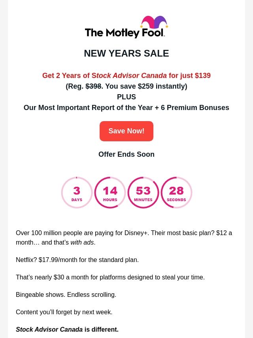
Task: Click the Most Important Report bonuses line
Action: click(126, 108)
